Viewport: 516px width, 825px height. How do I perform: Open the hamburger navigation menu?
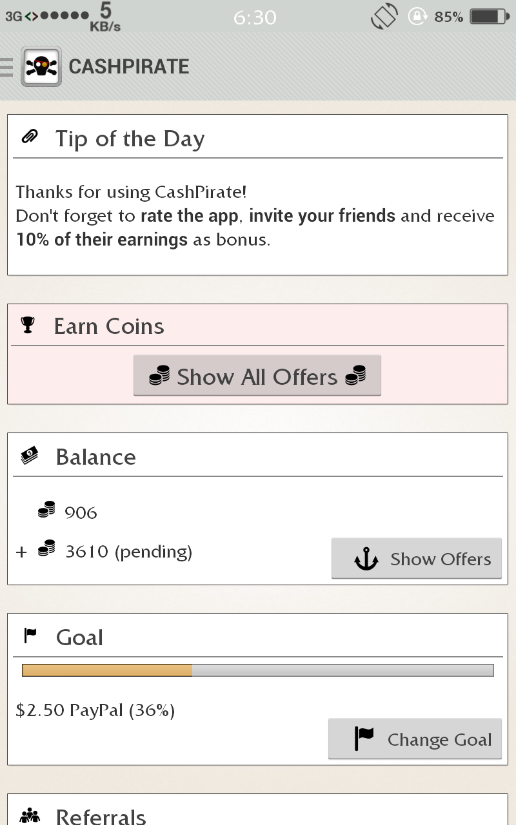(x=6, y=66)
